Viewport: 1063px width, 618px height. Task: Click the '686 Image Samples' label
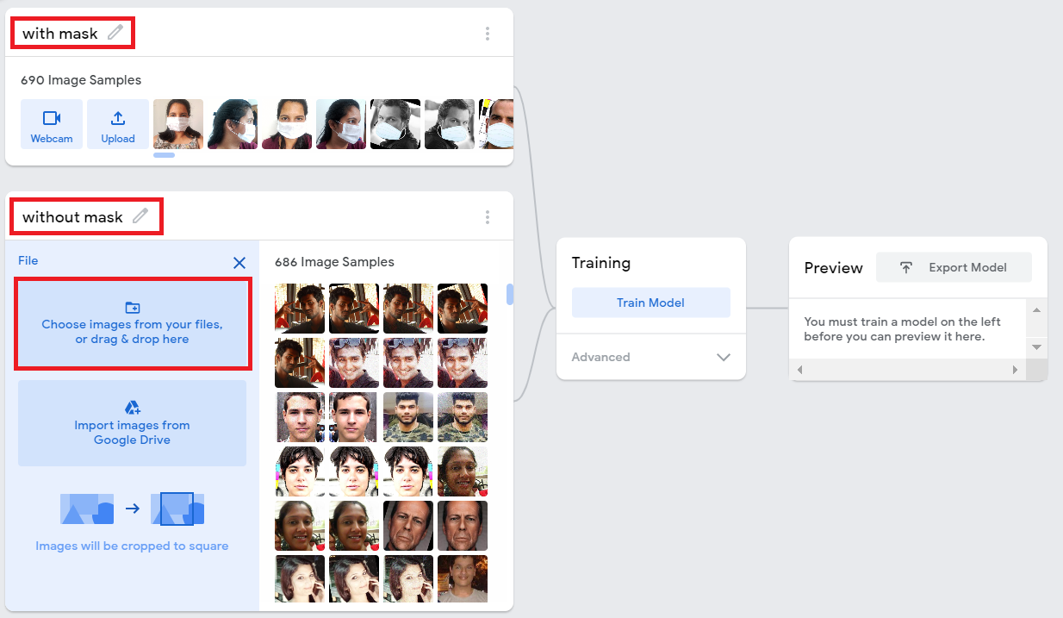coord(334,262)
